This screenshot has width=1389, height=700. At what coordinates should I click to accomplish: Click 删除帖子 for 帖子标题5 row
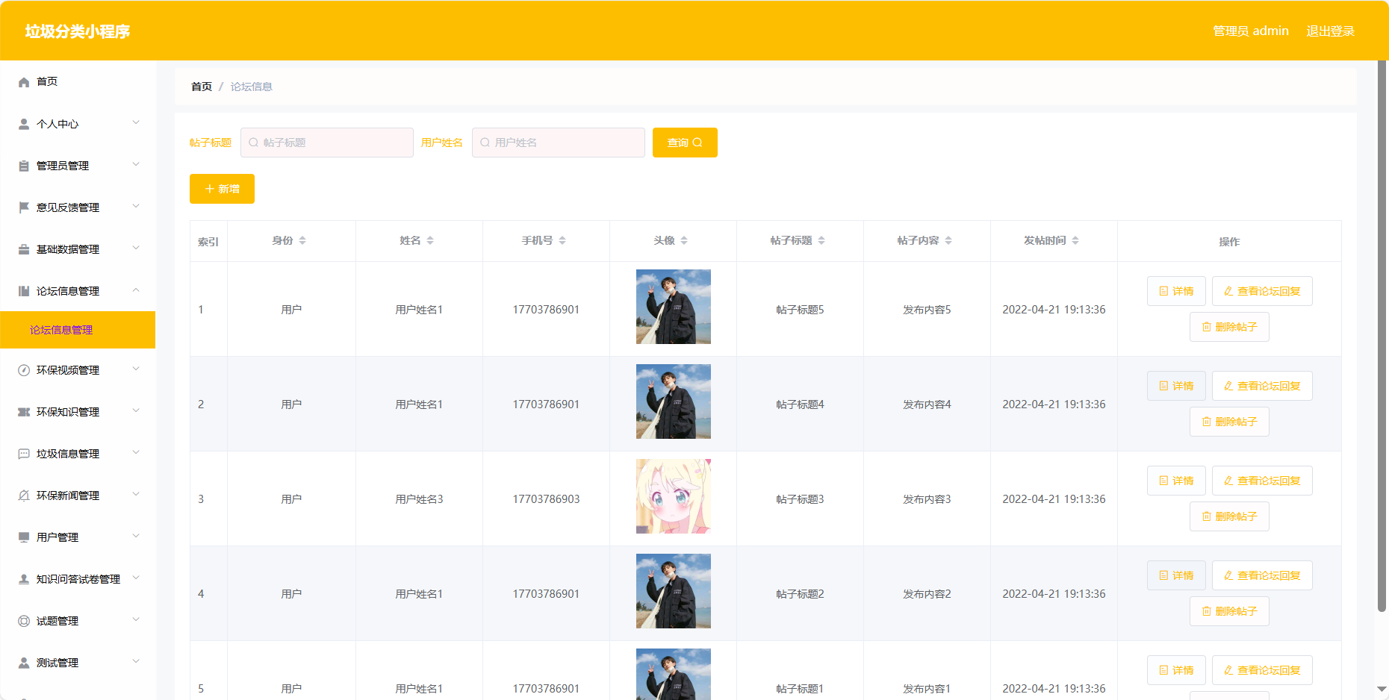point(1229,327)
